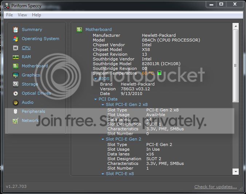Open the Graphics section
Viewport: 246px width, 194px height.
[31, 75]
